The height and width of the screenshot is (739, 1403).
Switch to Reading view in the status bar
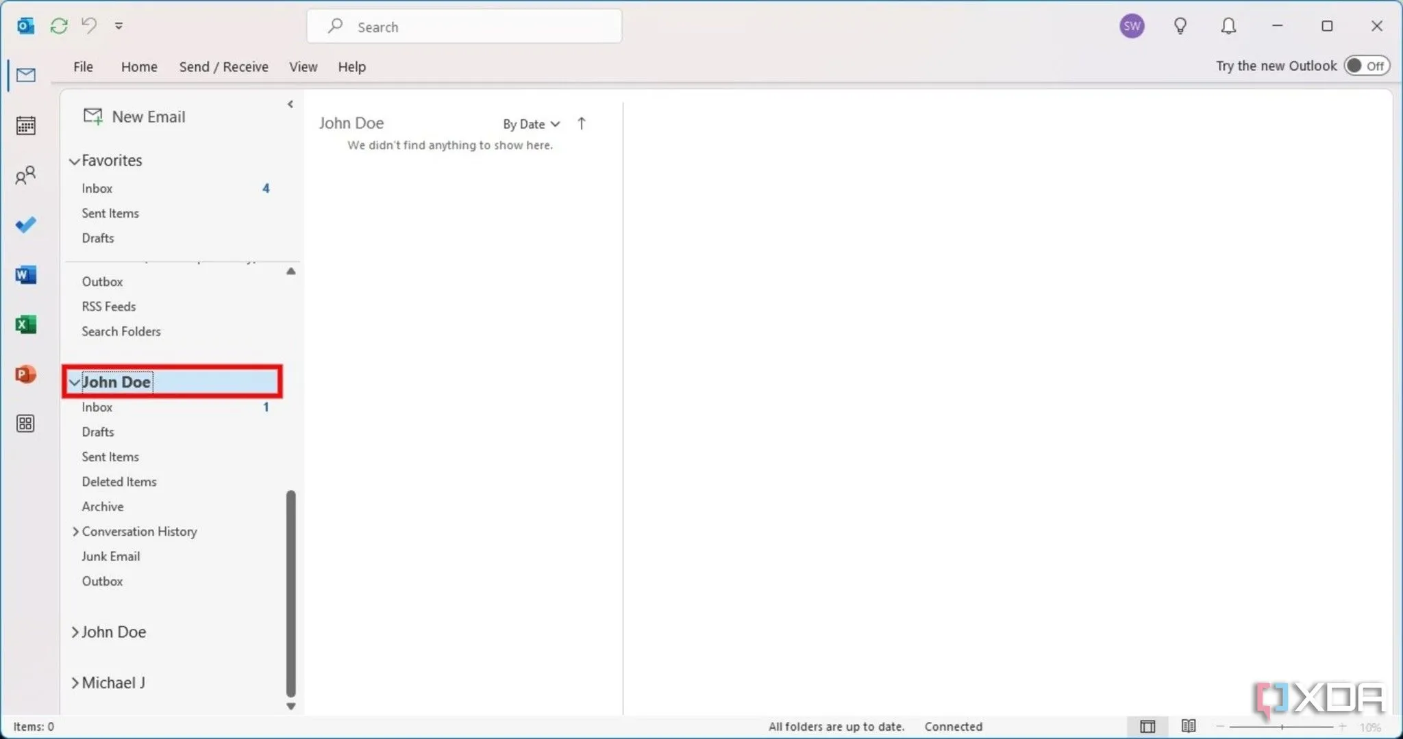click(1189, 726)
